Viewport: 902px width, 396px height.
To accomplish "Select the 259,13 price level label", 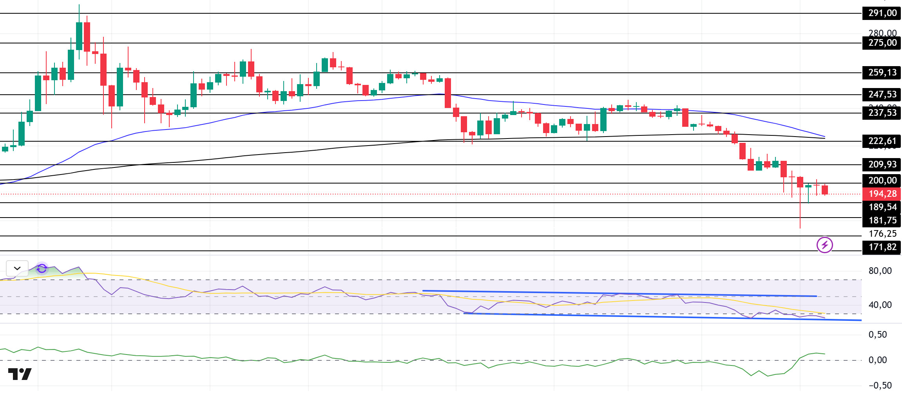I will (882, 73).
